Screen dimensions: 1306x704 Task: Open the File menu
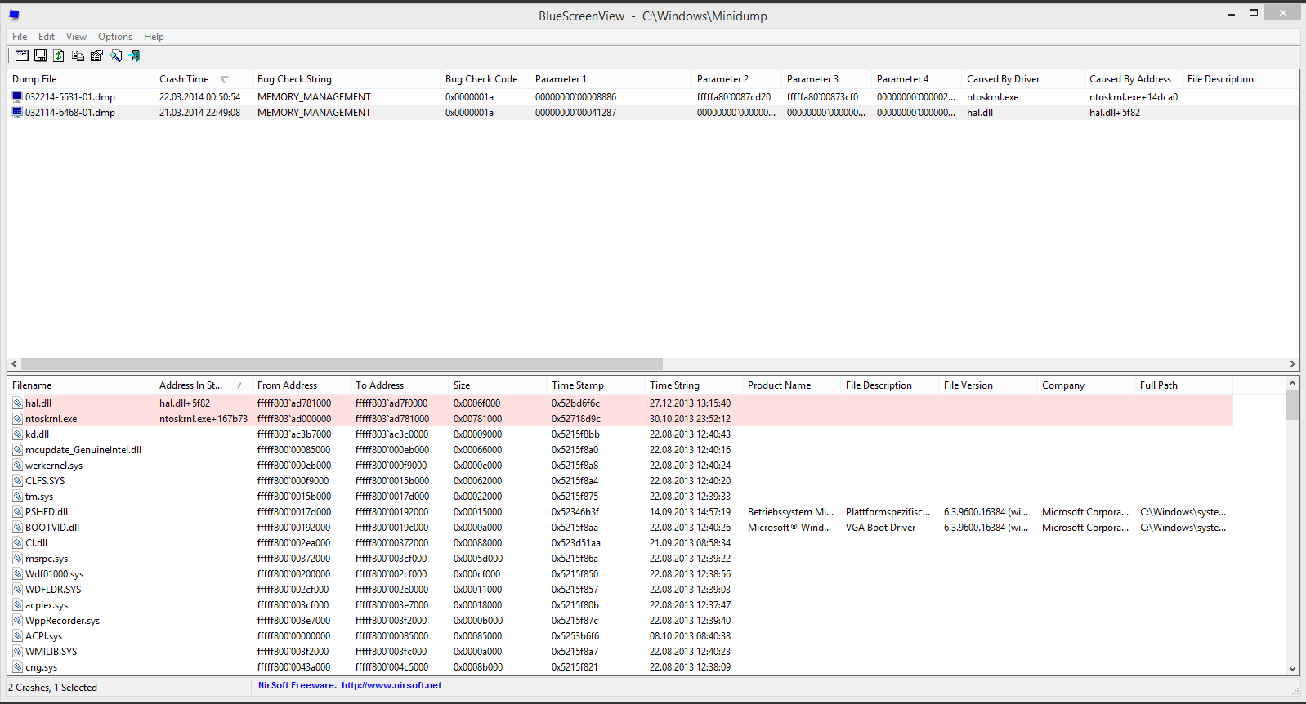point(20,37)
